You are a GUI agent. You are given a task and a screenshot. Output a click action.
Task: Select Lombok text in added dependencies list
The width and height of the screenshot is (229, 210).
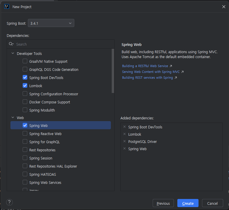135,134
